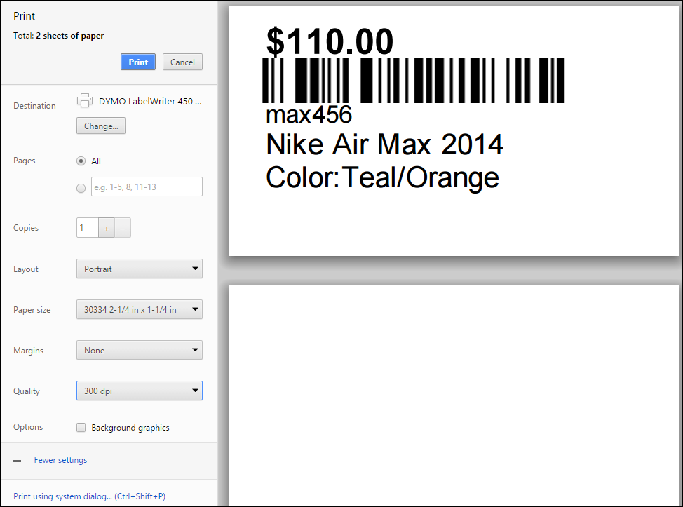Open Print using system dialog link
Viewport: 683px width, 507px height.
coord(89,496)
